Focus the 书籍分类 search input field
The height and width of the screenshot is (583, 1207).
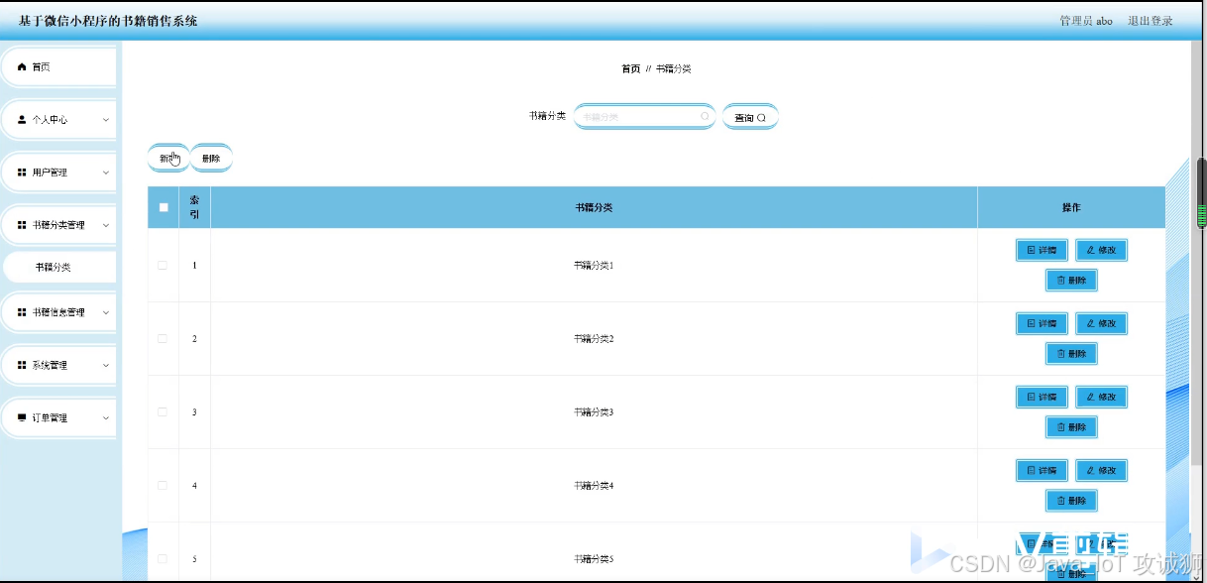[644, 117]
